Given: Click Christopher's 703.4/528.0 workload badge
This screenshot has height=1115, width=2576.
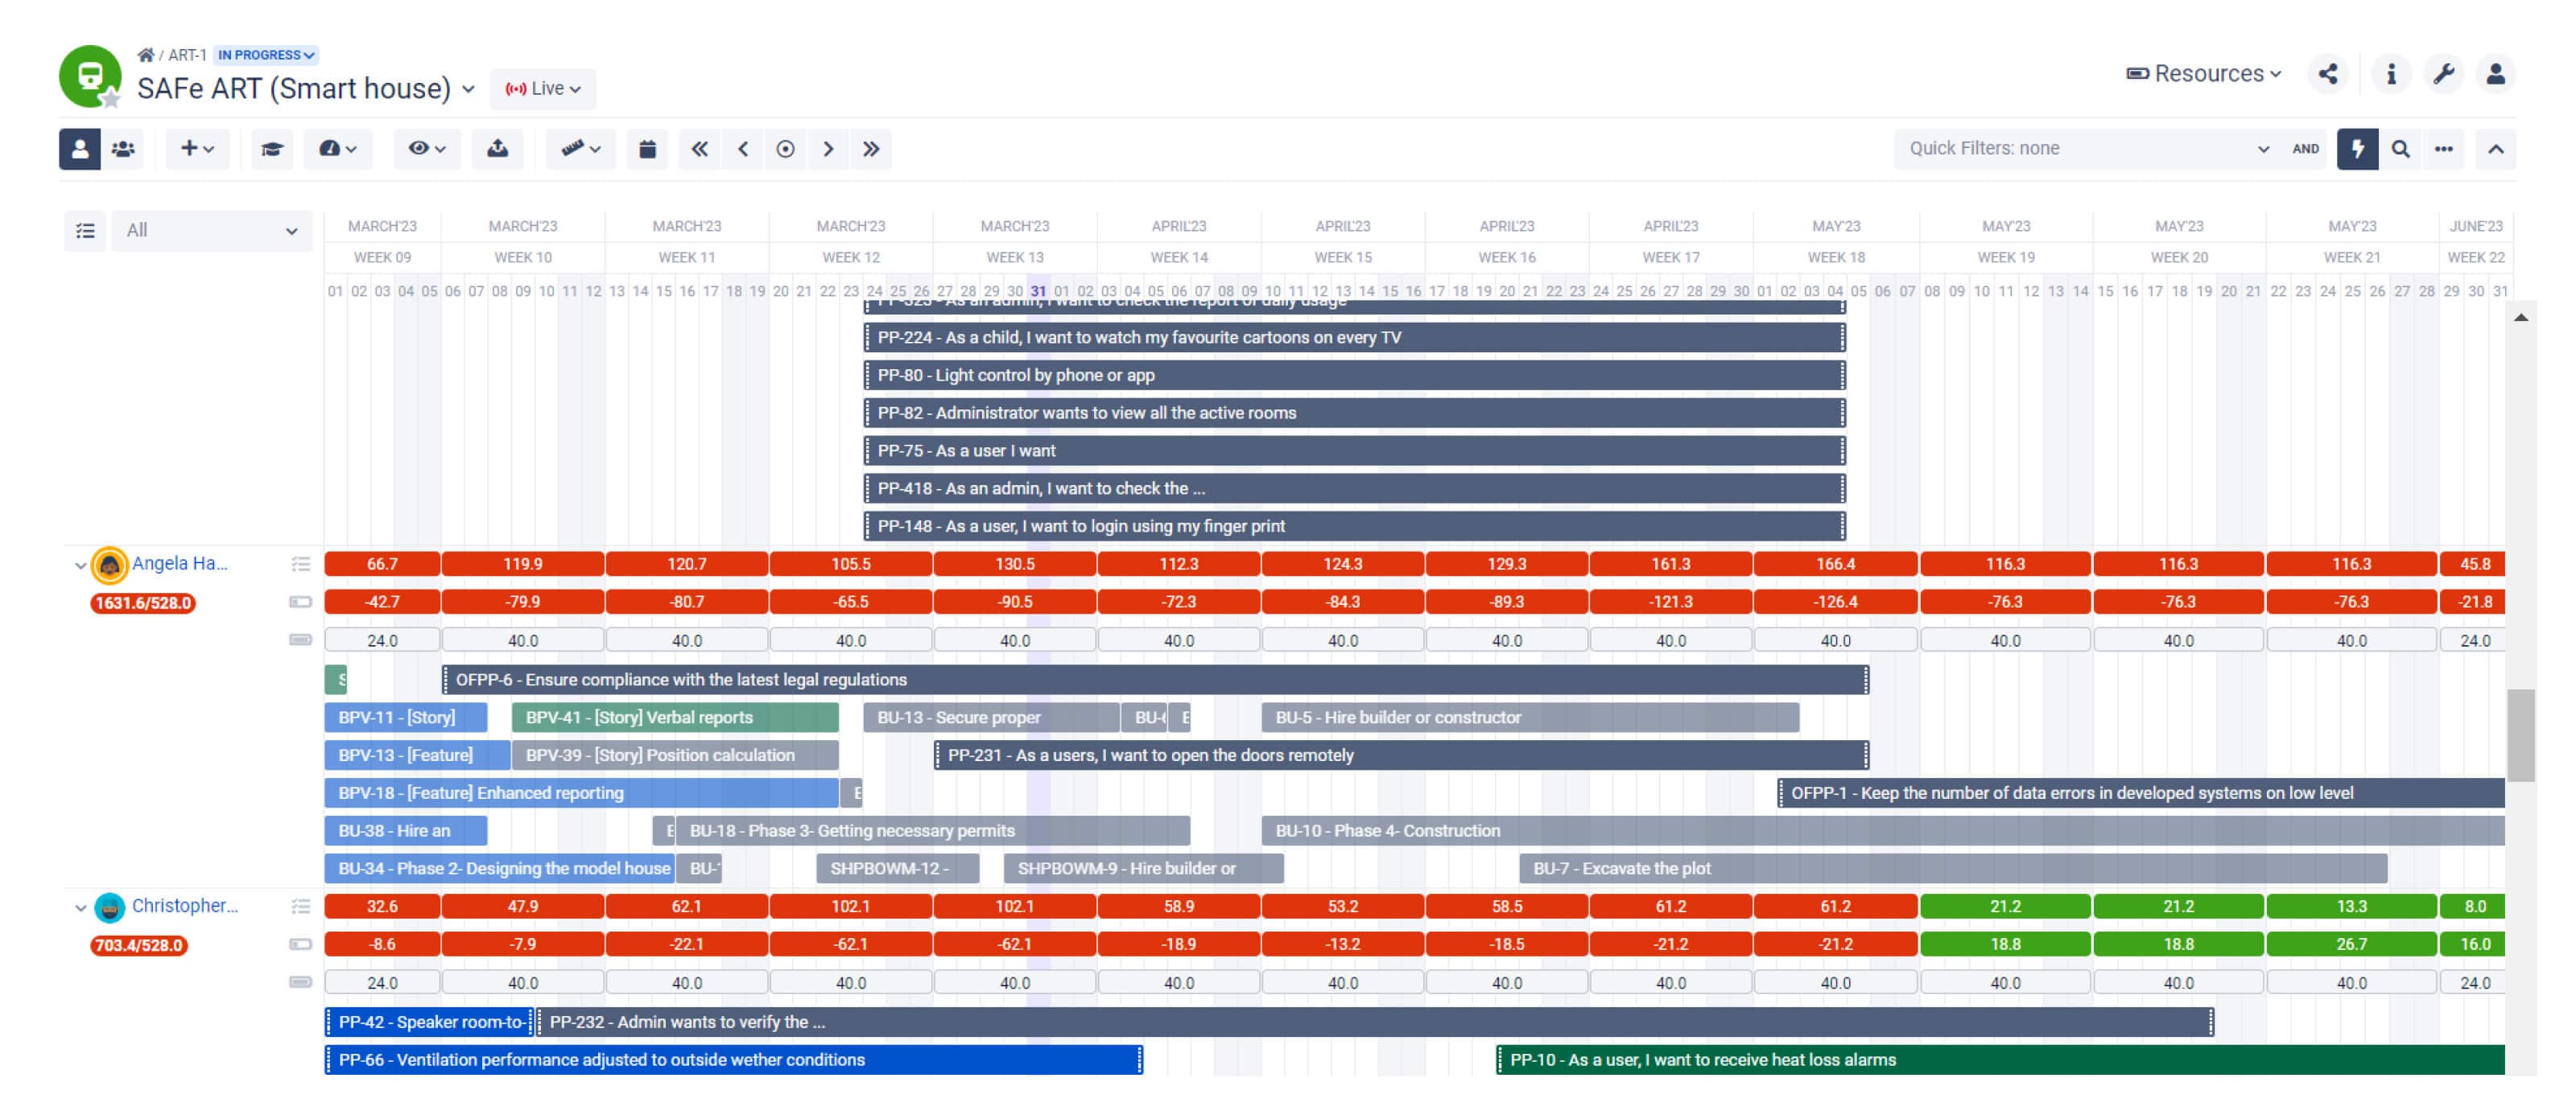Looking at the screenshot, I should point(139,946).
